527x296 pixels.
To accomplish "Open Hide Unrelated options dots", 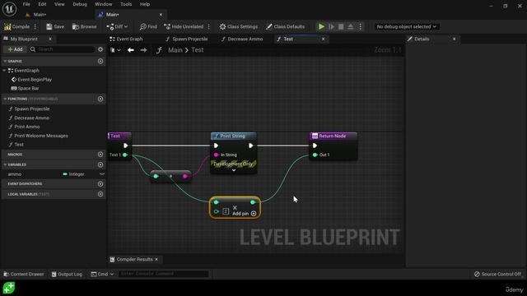I will click(209, 26).
